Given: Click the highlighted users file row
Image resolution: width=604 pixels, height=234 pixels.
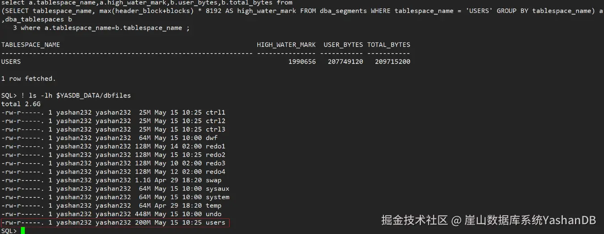Looking at the screenshot, I should coord(115,222).
